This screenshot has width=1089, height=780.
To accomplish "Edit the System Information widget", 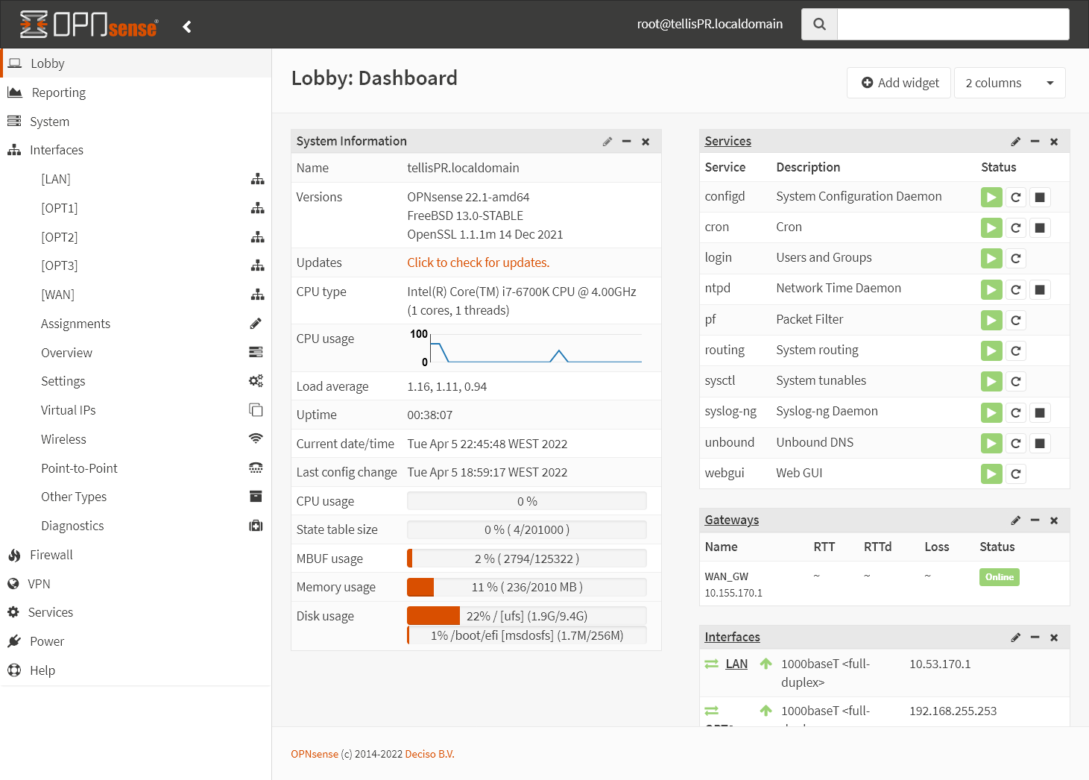I will (607, 142).
